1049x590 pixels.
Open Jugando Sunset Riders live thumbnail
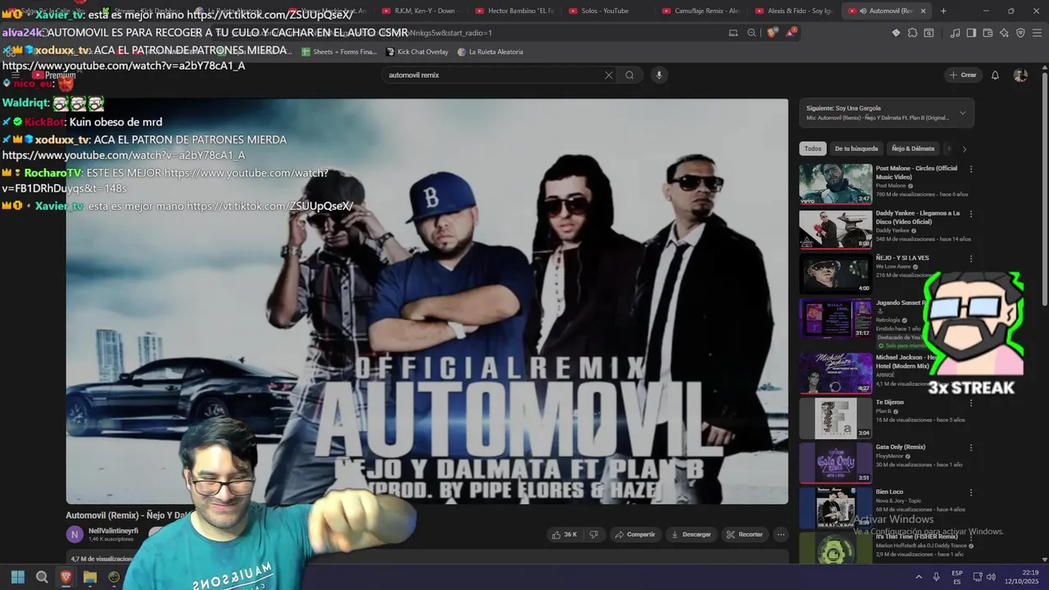click(836, 318)
